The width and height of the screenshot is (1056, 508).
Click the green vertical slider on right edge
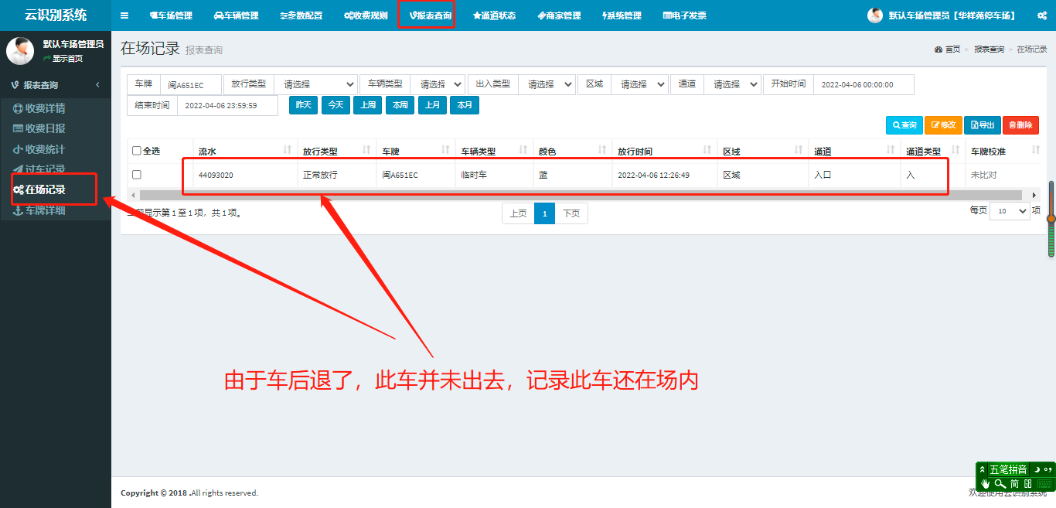click(x=1051, y=220)
